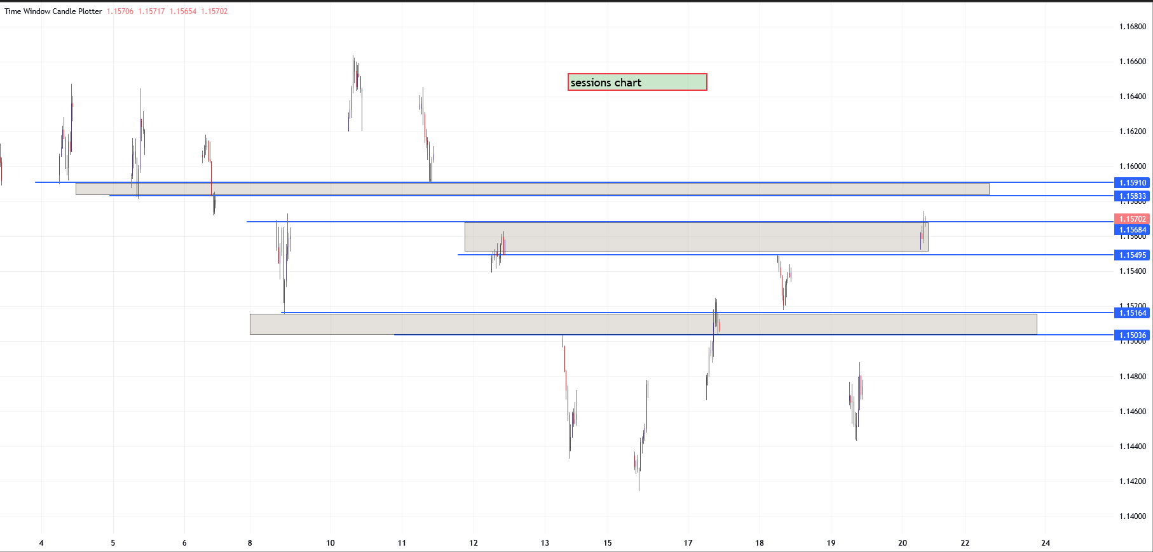Image resolution: width=1153 pixels, height=552 pixels.
Task: Click the red 1.15702 current price label
Action: pyautogui.click(x=1132, y=219)
